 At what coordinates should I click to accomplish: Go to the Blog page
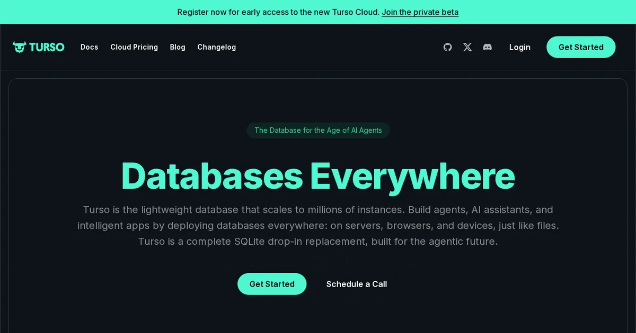coord(178,47)
